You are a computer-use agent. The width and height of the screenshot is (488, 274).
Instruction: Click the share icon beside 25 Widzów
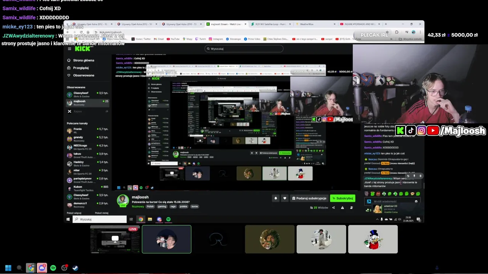(334, 208)
